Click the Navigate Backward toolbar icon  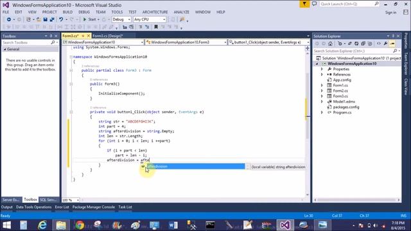click(8, 19)
